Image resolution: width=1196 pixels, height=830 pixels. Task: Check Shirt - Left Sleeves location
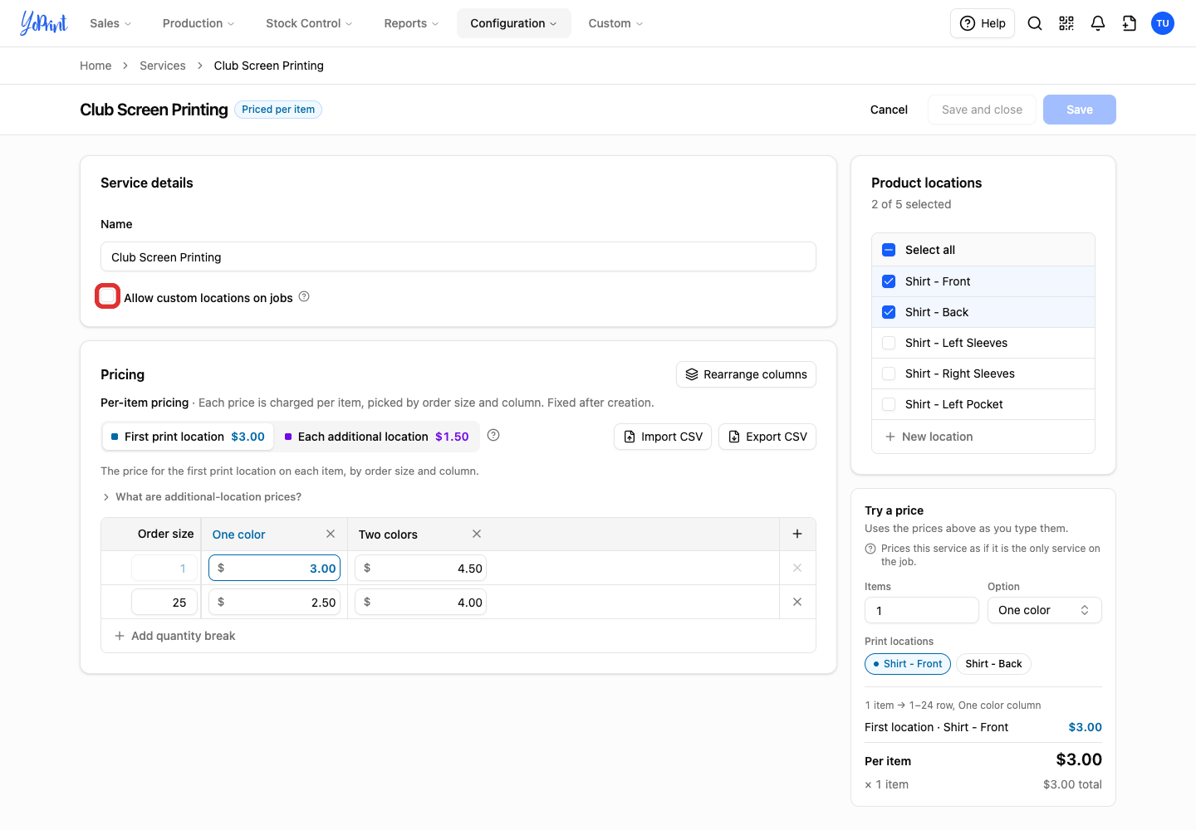click(889, 343)
